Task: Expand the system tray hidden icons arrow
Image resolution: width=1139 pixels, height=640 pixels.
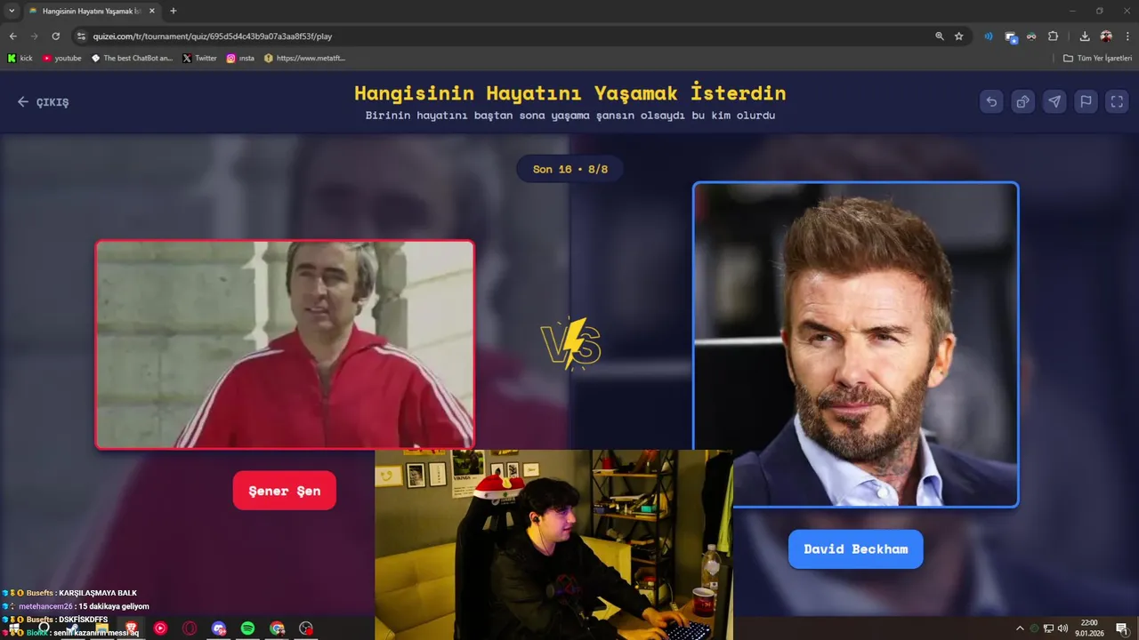Action: (x=1020, y=628)
